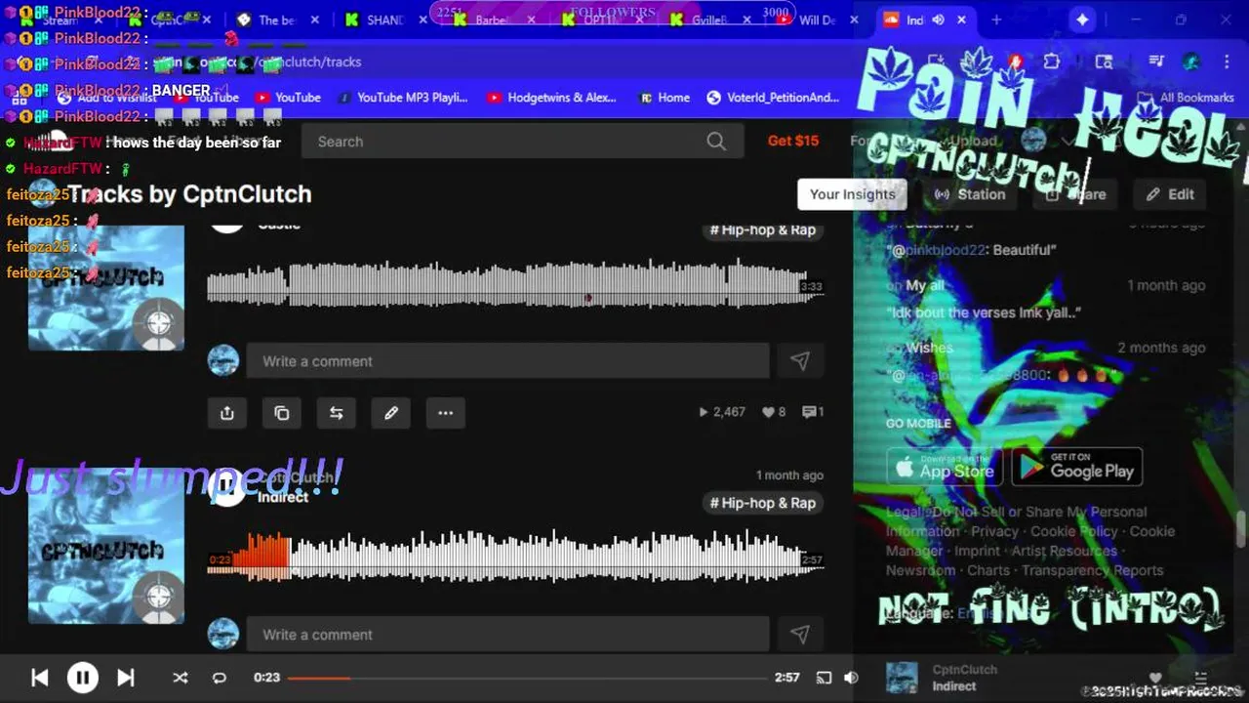Click the Indirect title in player bar
The image size is (1249, 703).
954,686
